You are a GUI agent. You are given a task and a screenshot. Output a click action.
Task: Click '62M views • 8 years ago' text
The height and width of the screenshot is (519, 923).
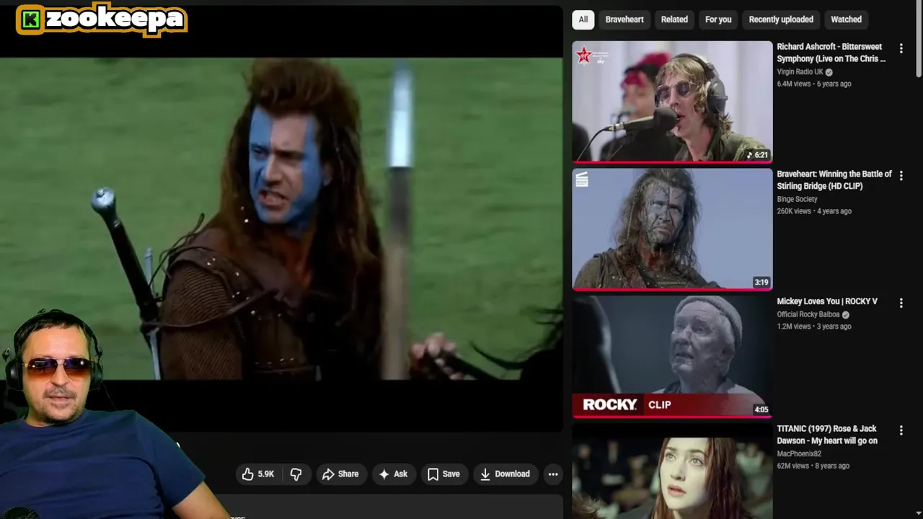pyautogui.click(x=813, y=466)
